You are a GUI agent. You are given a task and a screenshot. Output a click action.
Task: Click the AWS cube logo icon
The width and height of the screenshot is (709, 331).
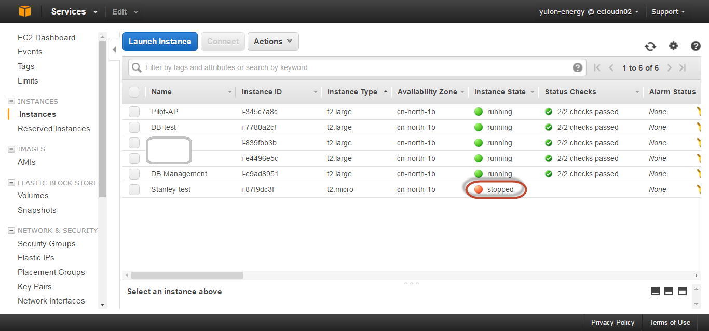[24, 11]
